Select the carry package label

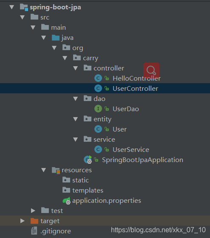(x=91, y=58)
